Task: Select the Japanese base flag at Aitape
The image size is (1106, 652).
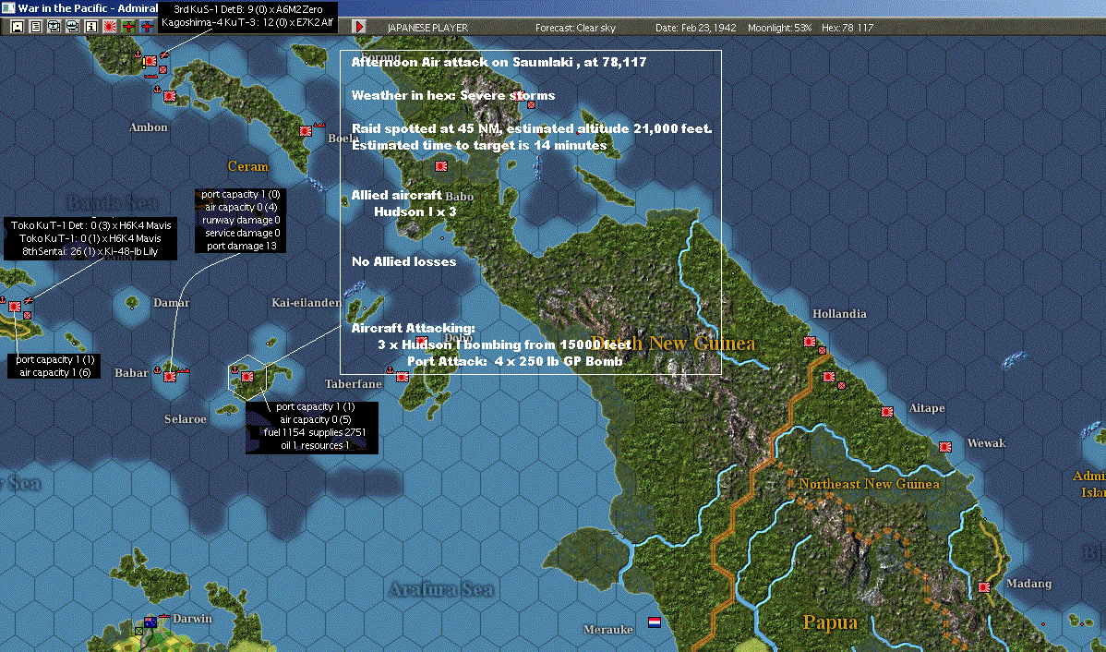Action: click(x=887, y=411)
